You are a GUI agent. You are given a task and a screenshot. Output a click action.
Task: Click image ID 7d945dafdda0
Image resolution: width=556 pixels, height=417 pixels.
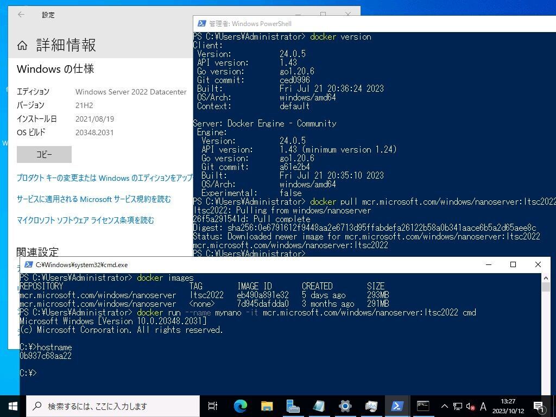[x=263, y=304]
